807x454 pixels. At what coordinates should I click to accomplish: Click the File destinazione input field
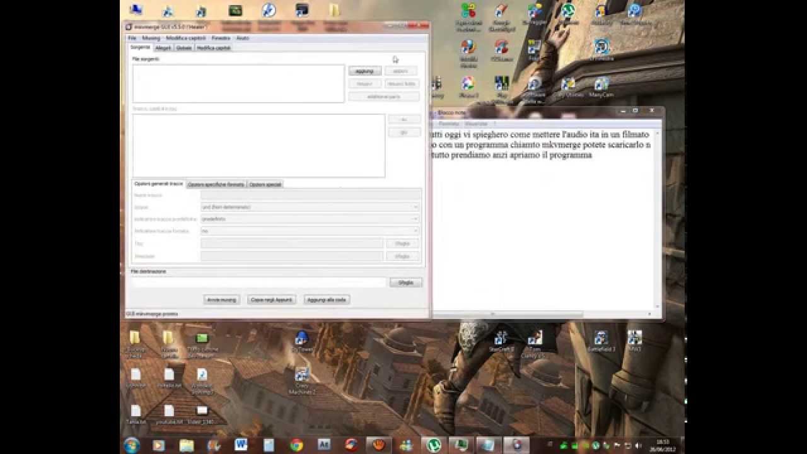click(x=259, y=282)
